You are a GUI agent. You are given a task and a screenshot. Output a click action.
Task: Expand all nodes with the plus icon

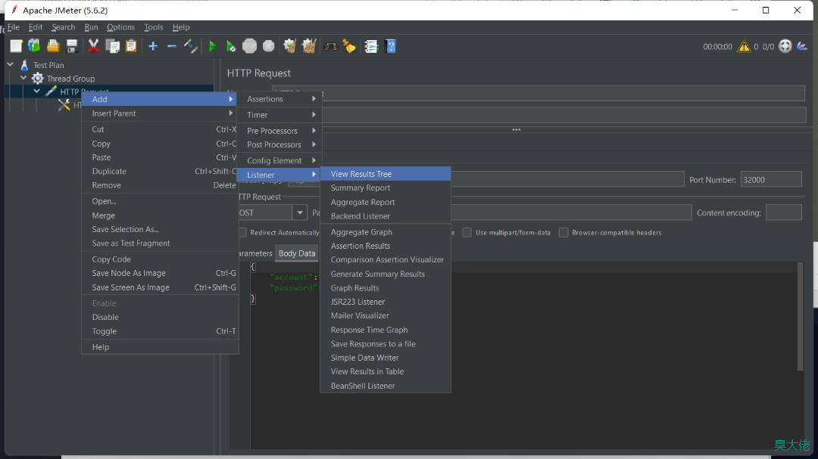(153, 46)
